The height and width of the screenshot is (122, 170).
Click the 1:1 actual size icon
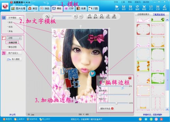point(81,16)
